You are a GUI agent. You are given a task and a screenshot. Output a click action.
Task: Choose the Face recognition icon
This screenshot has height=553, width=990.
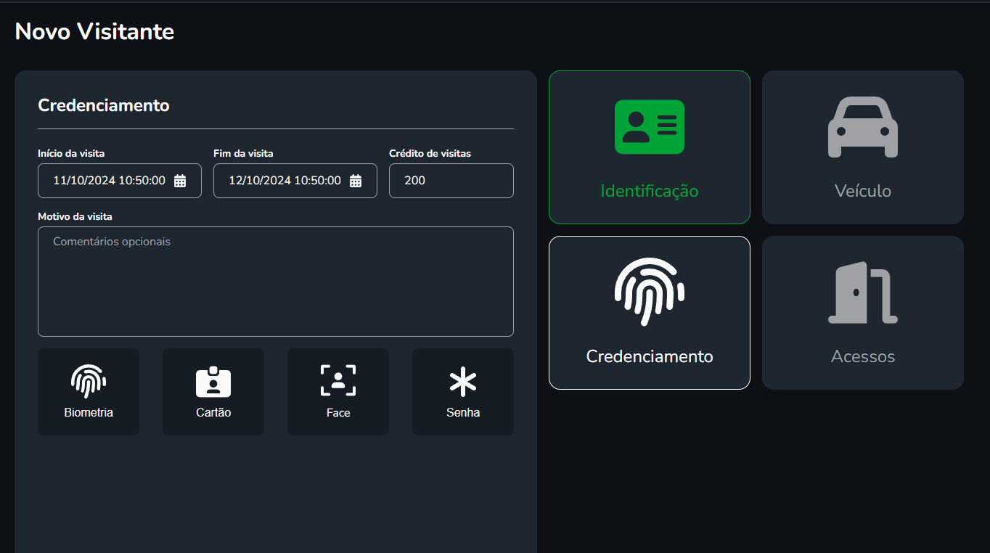pos(338,381)
